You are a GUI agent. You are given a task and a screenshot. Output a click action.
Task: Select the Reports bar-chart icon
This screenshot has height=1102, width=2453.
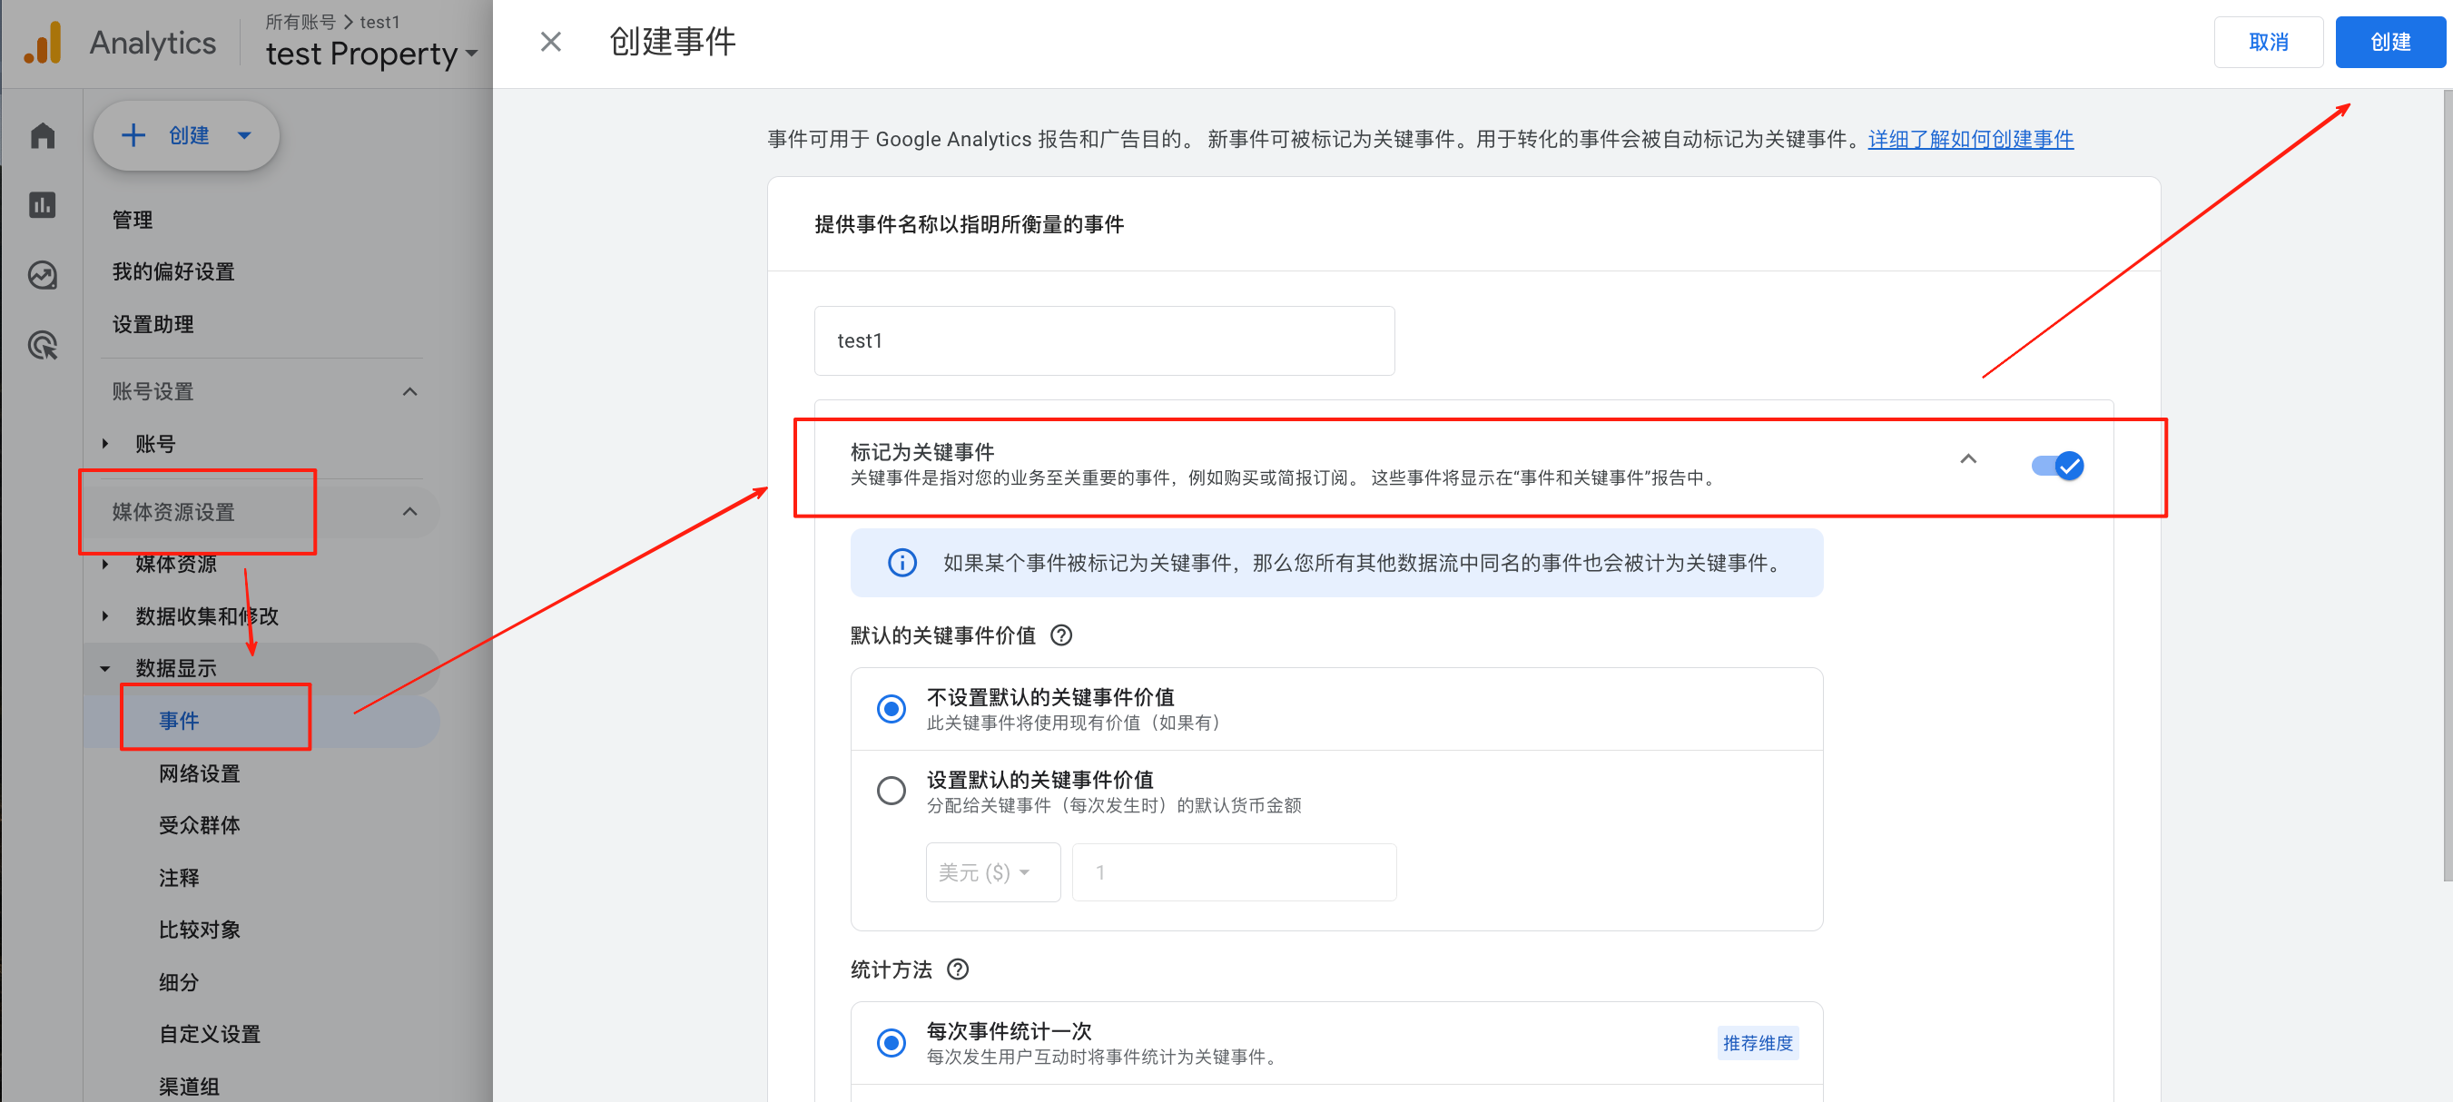point(42,205)
